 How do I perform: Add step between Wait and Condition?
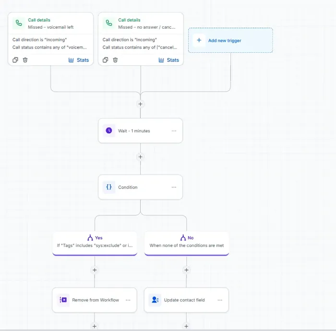(140, 157)
